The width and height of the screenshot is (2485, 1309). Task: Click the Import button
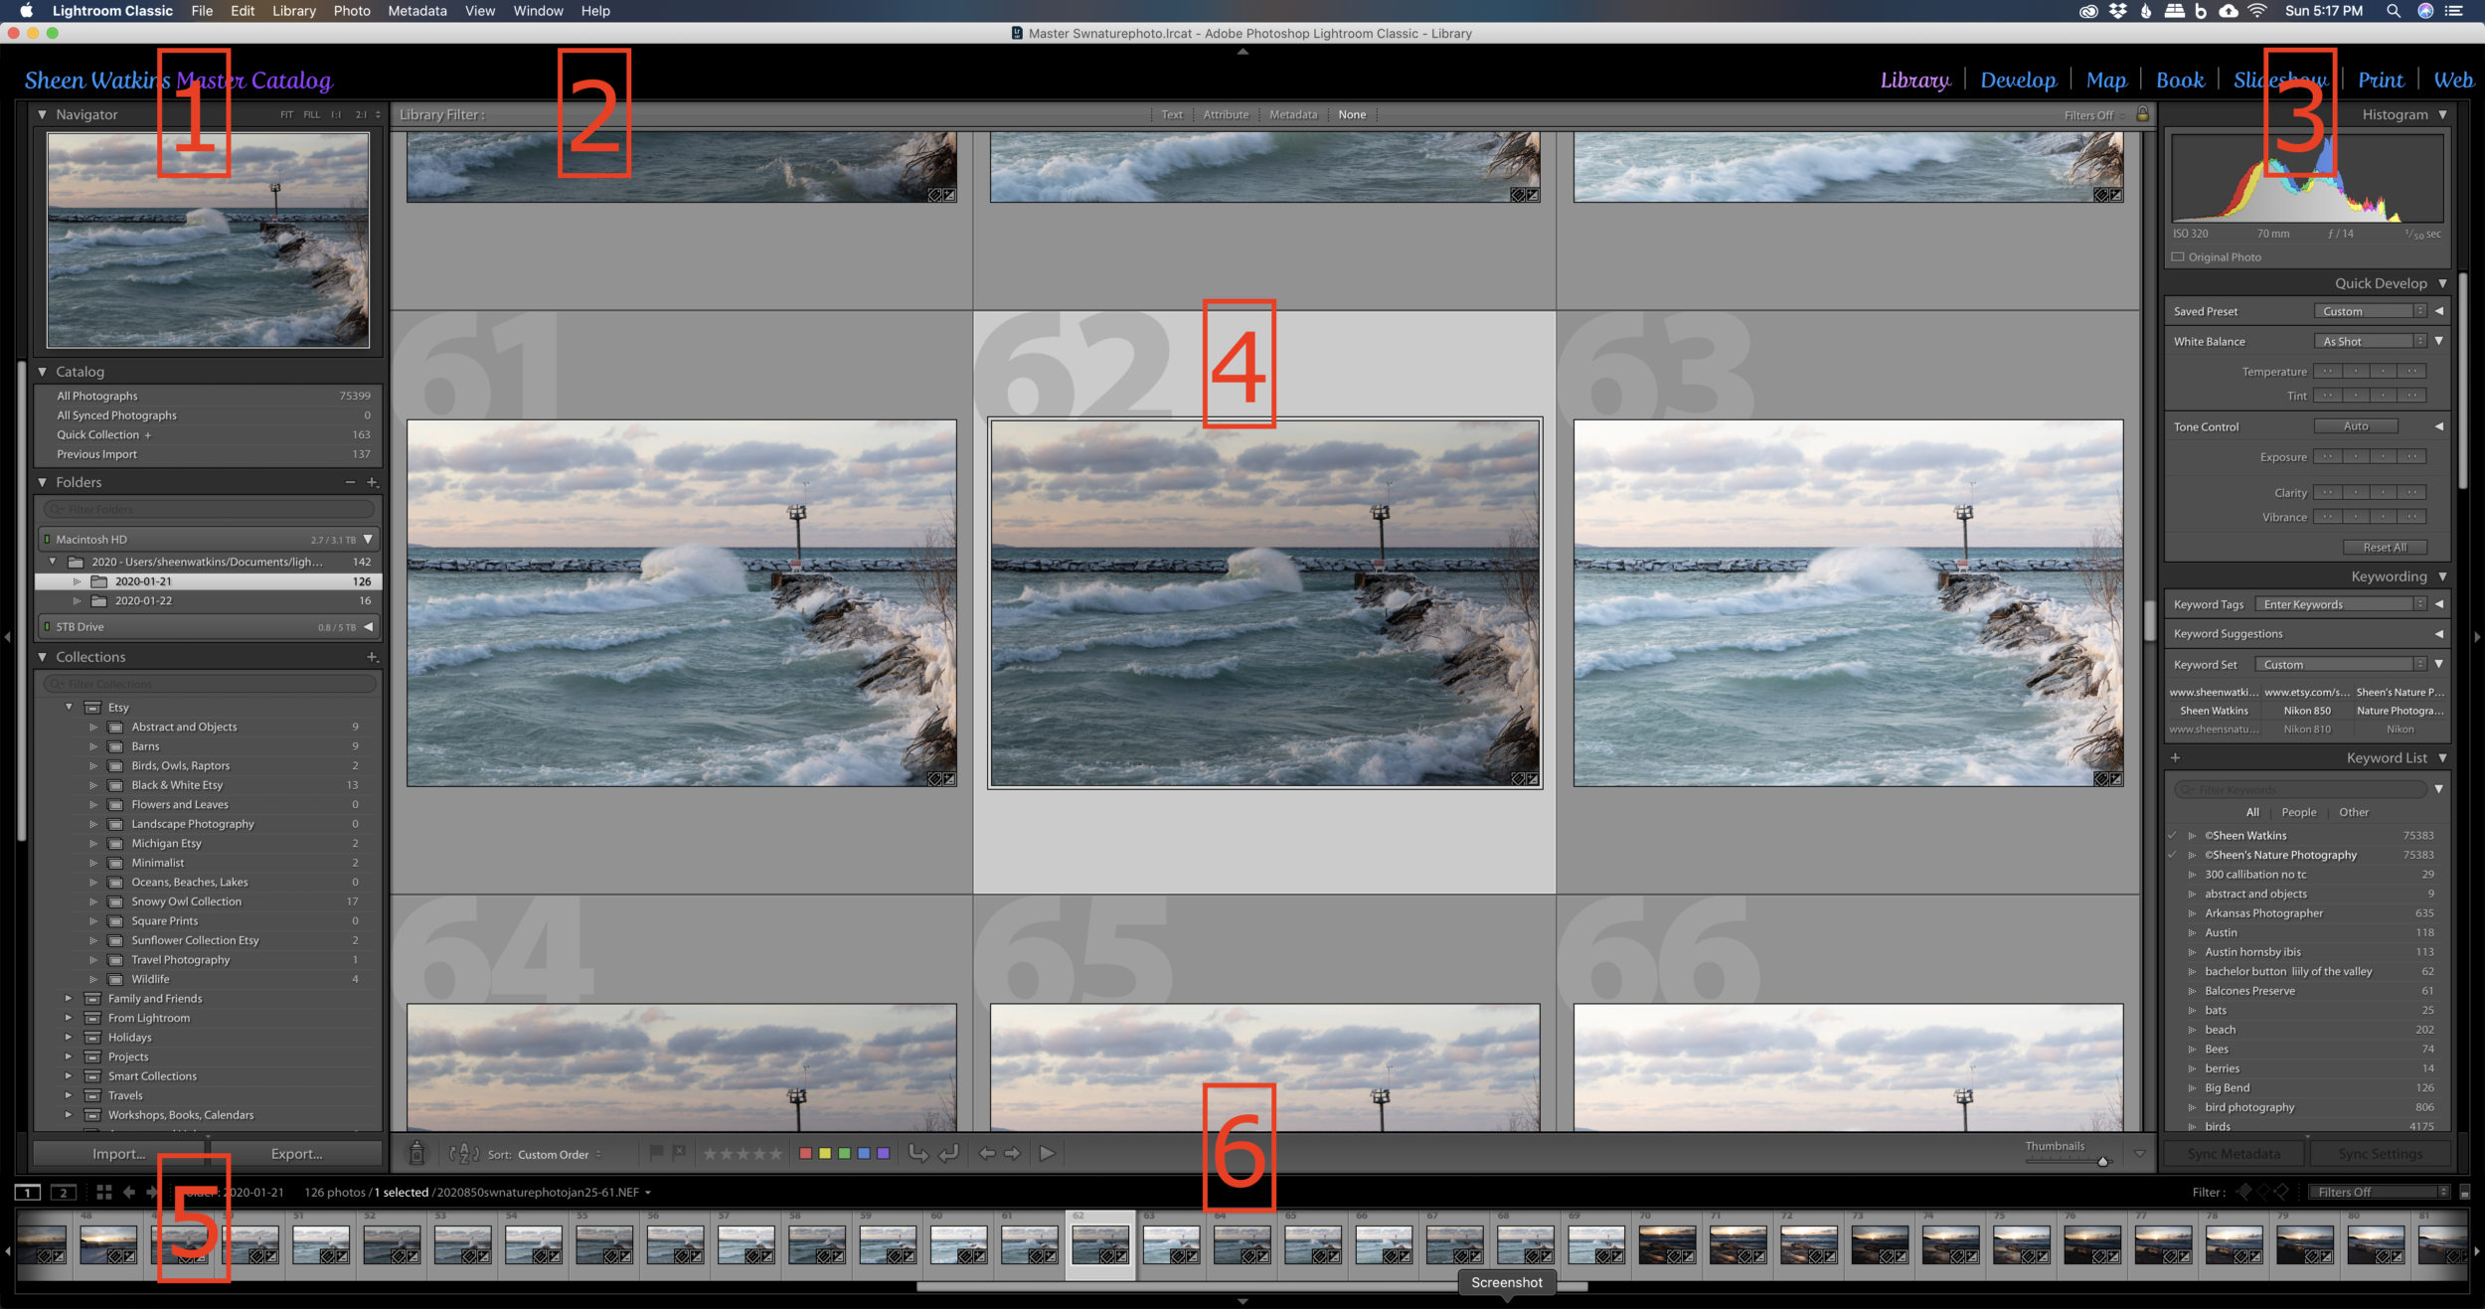pos(119,1154)
